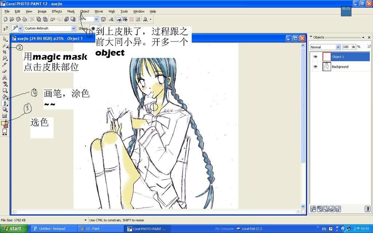The width and height of the screenshot is (373, 233).
Task: Click the Open file toolbar icon
Action: 12,19
